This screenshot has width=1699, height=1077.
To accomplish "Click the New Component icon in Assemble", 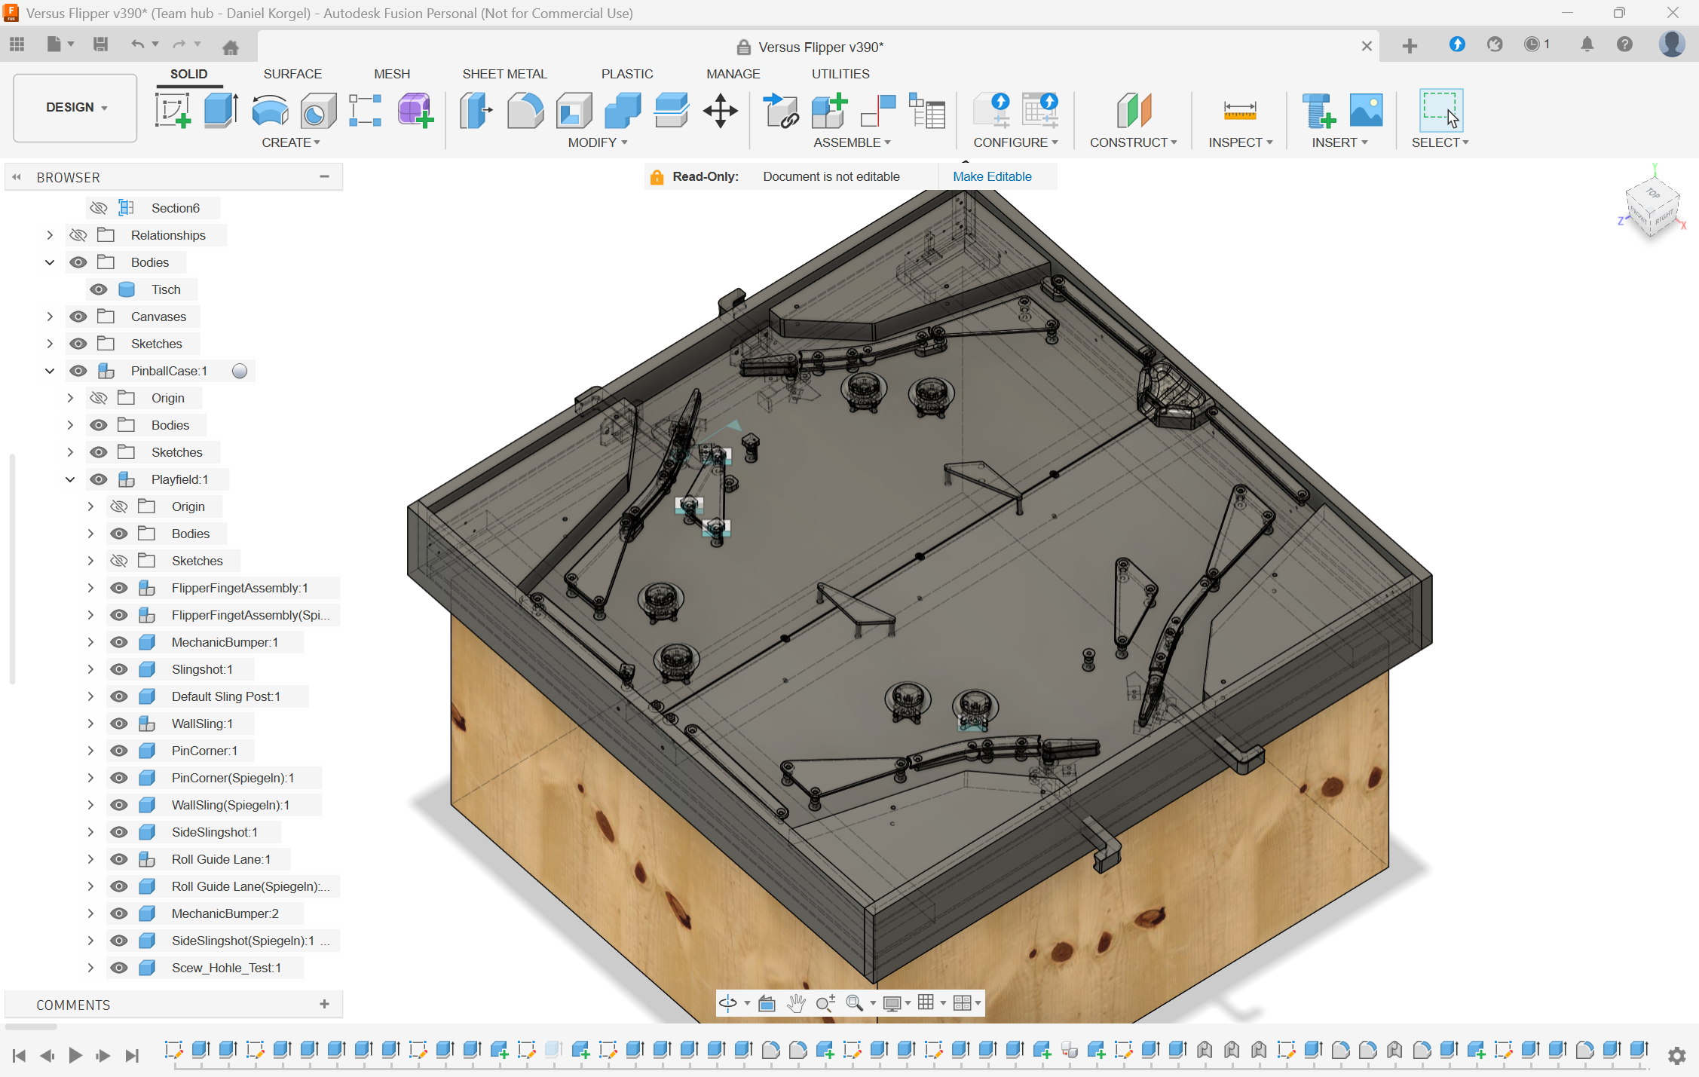I will (x=829, y=110).
